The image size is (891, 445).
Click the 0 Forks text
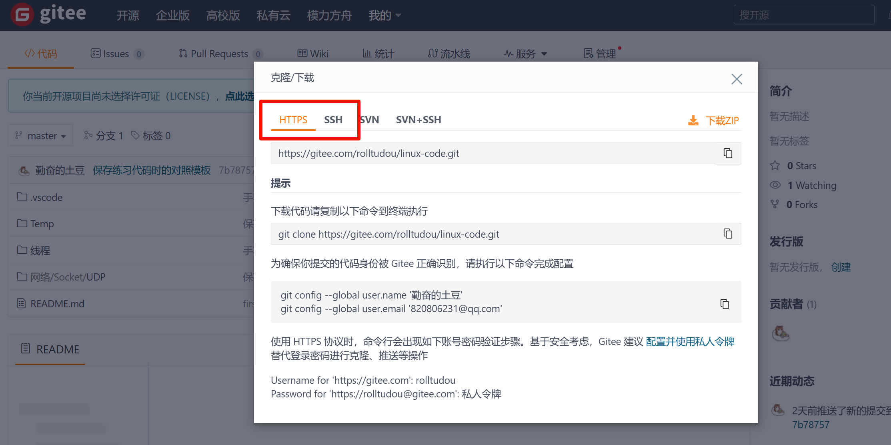[802, 204]
